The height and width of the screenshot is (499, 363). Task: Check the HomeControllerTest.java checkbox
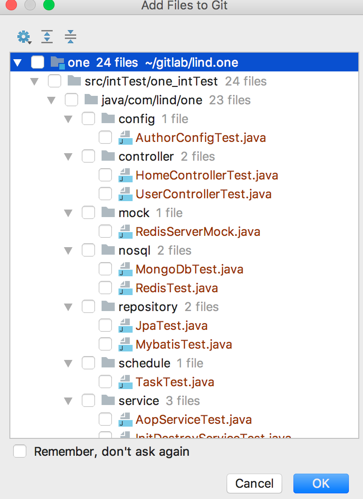tap(105, 175)
